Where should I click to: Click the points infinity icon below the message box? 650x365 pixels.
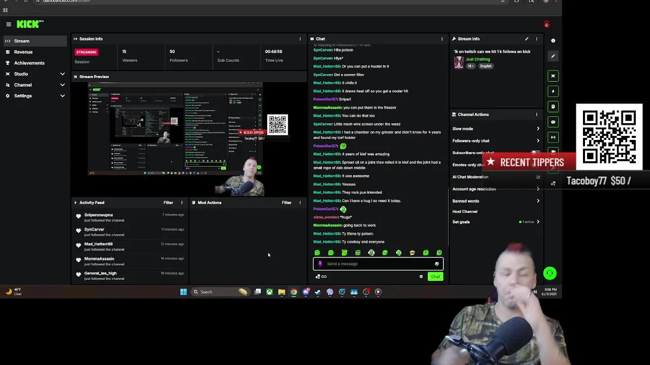321,277
